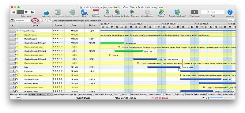This screenshot has width=245, height=113.
Task: Click the Refilter circular arrow button
Action: [45, 20]
